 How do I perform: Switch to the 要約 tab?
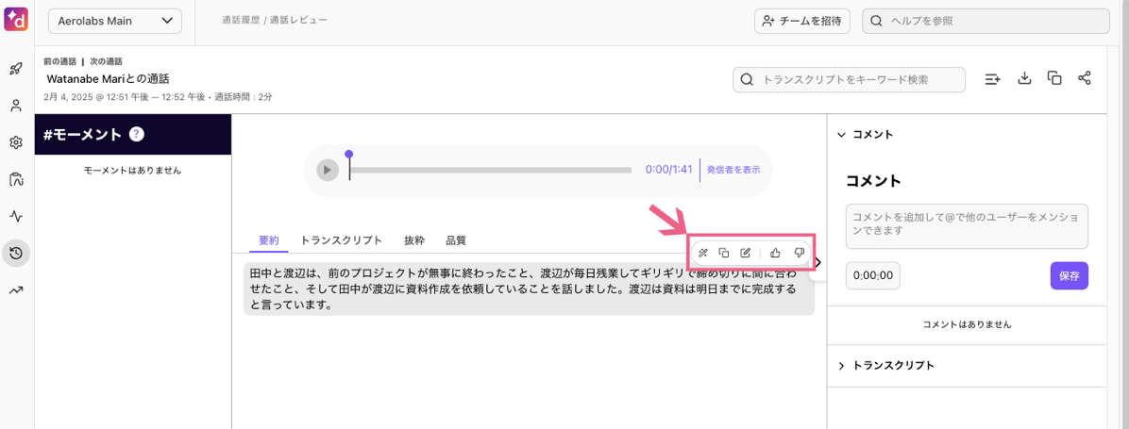click(x=269, y=240)
